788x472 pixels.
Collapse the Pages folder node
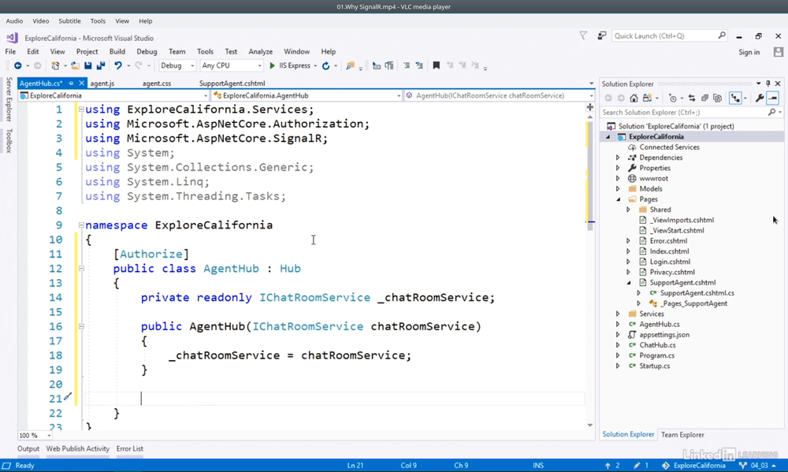pos(618,199)
